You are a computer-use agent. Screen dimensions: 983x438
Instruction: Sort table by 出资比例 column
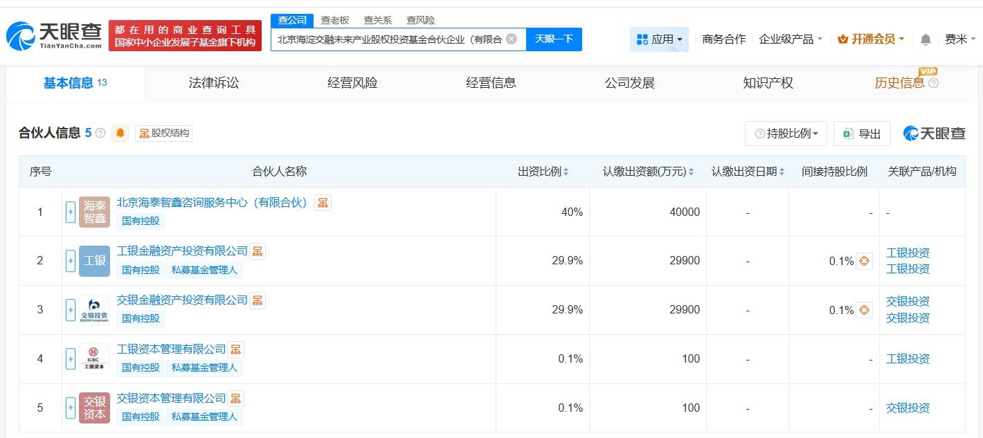(543, 172)
